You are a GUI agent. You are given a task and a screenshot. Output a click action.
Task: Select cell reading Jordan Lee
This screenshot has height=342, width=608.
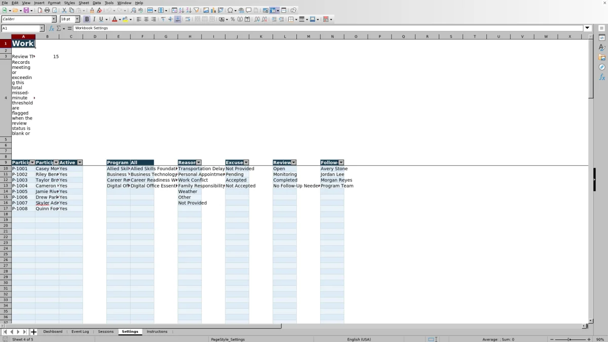click(x=332, y=174)
